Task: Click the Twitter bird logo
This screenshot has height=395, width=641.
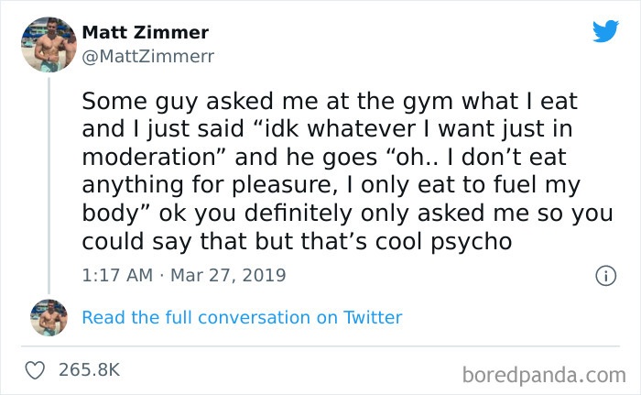Action: click(x=605, y=31)
